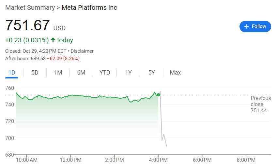
Task: Click the green closing price dot
Action: (158, 95)
